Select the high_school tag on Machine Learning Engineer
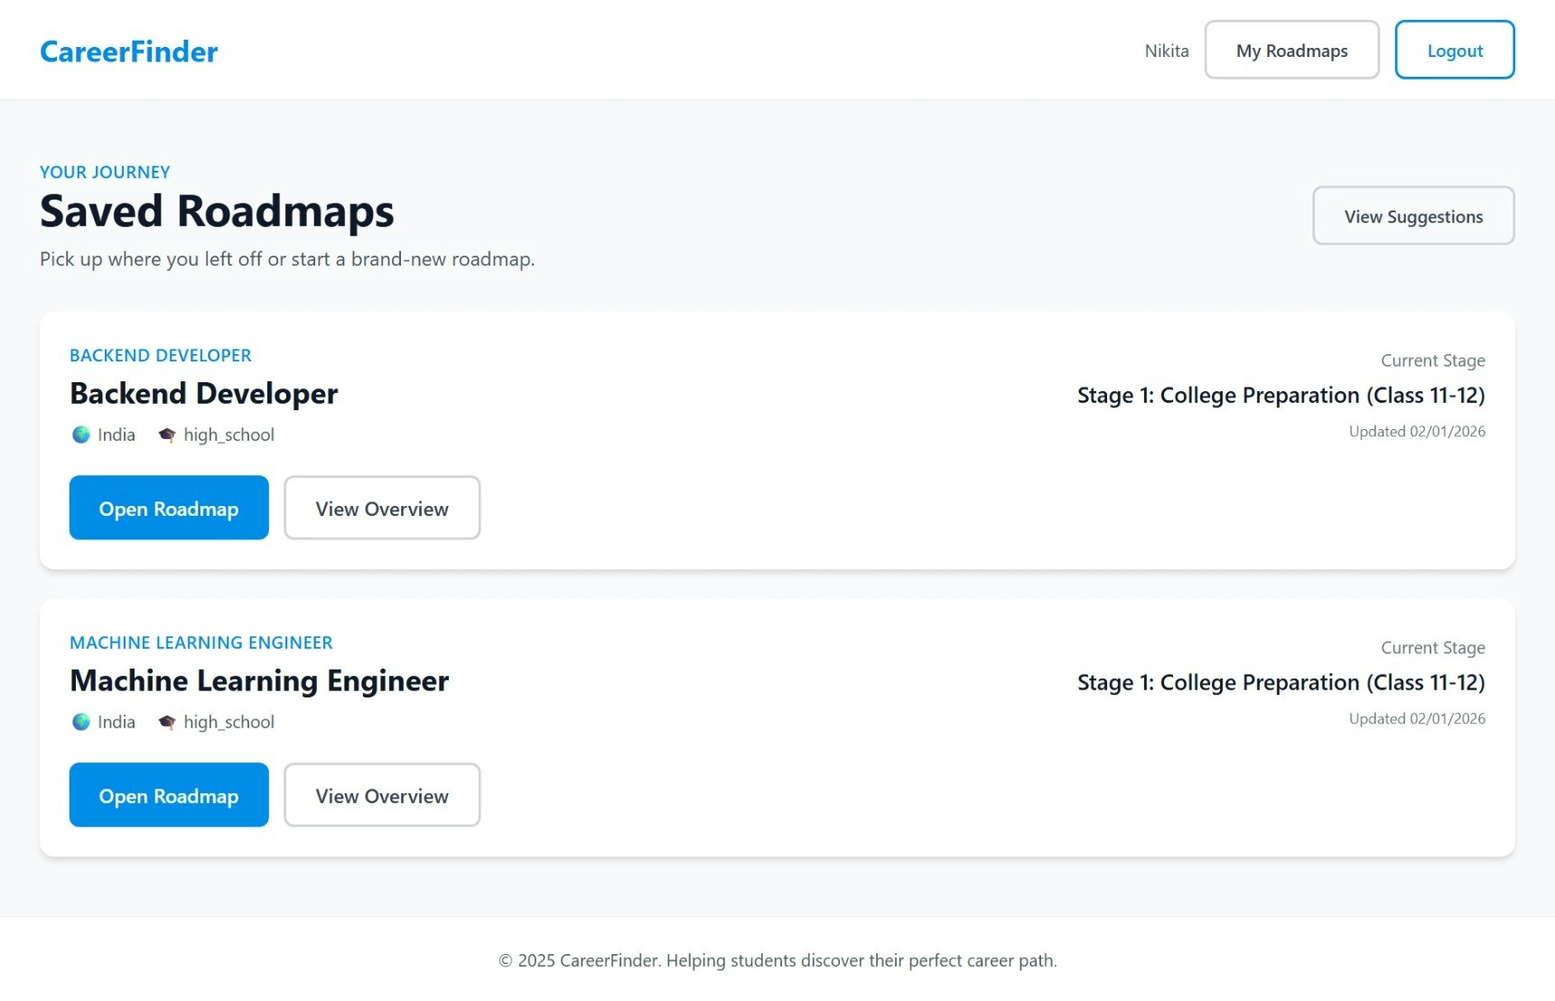Image resolution: width=1555 pixels, height=1001 pixels. (228, 722)
